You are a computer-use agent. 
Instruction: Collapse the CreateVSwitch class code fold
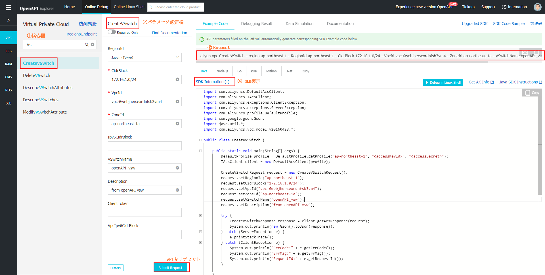pyautogui.click(x=200, y=140)
